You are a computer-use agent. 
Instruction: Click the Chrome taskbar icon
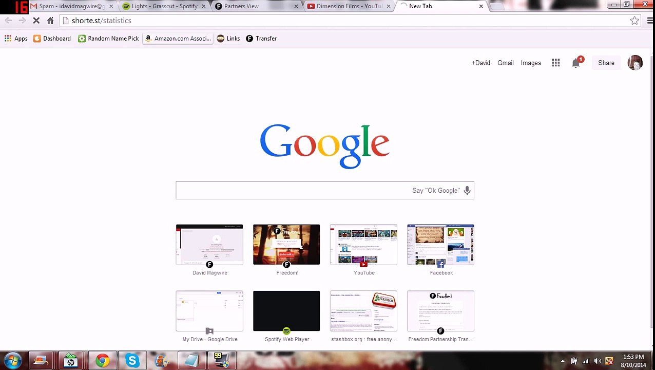[102, 361]
